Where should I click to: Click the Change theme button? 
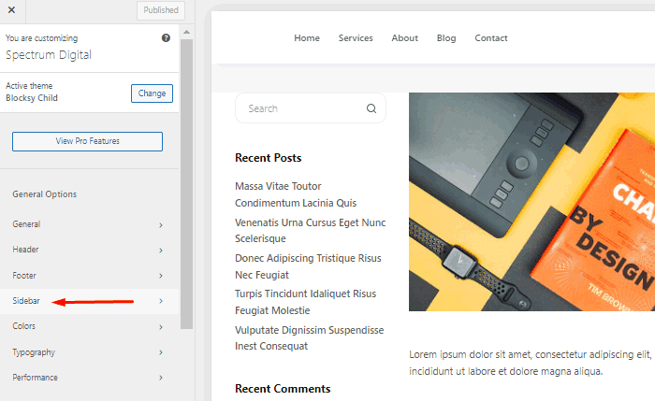[x=152, y=93]
